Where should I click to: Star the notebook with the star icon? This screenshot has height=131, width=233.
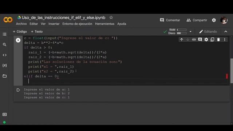111,17
